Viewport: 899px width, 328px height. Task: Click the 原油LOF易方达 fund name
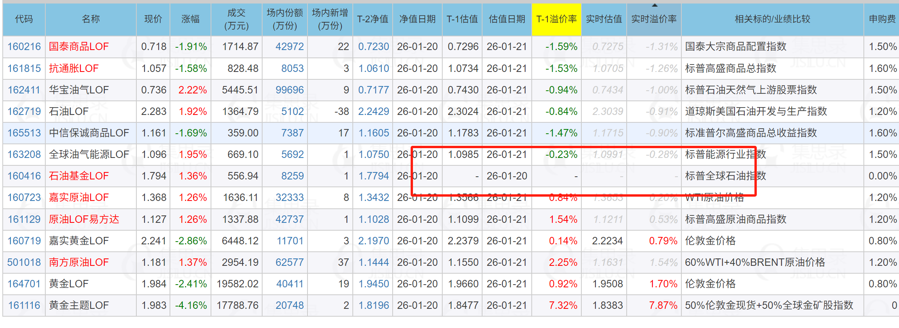84,219
